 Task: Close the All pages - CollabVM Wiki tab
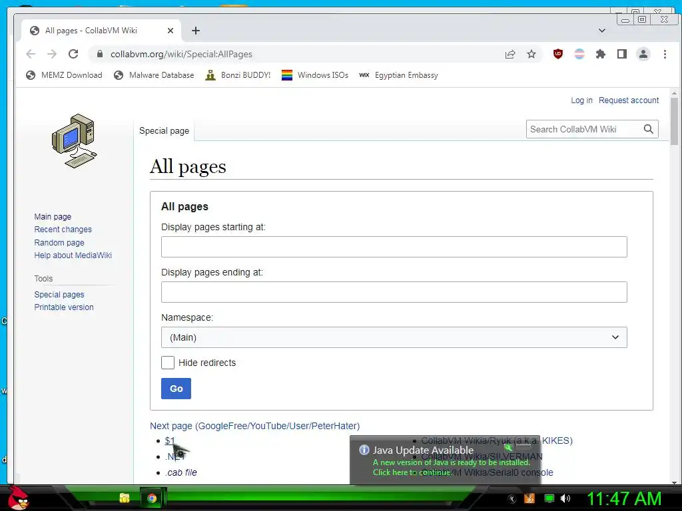point(170,31)
